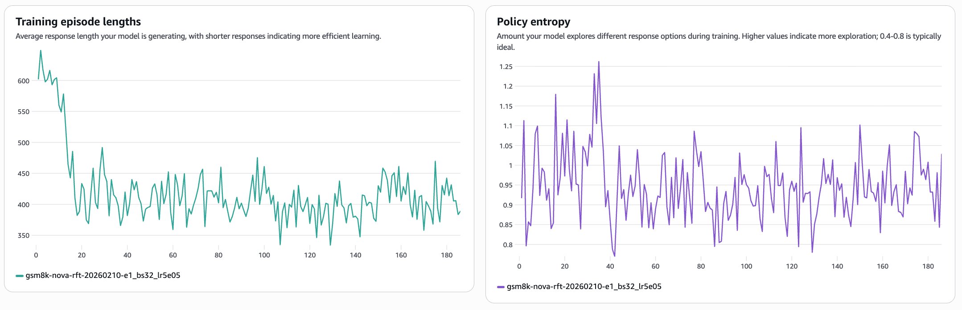Click the 180 x-axis label in Policy entropy chart

[928, 266]
